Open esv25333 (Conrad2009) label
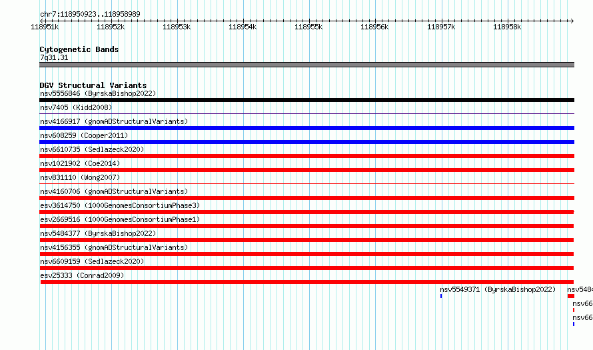This screenshot has height=350, width=593. click(x=82, y=275)
